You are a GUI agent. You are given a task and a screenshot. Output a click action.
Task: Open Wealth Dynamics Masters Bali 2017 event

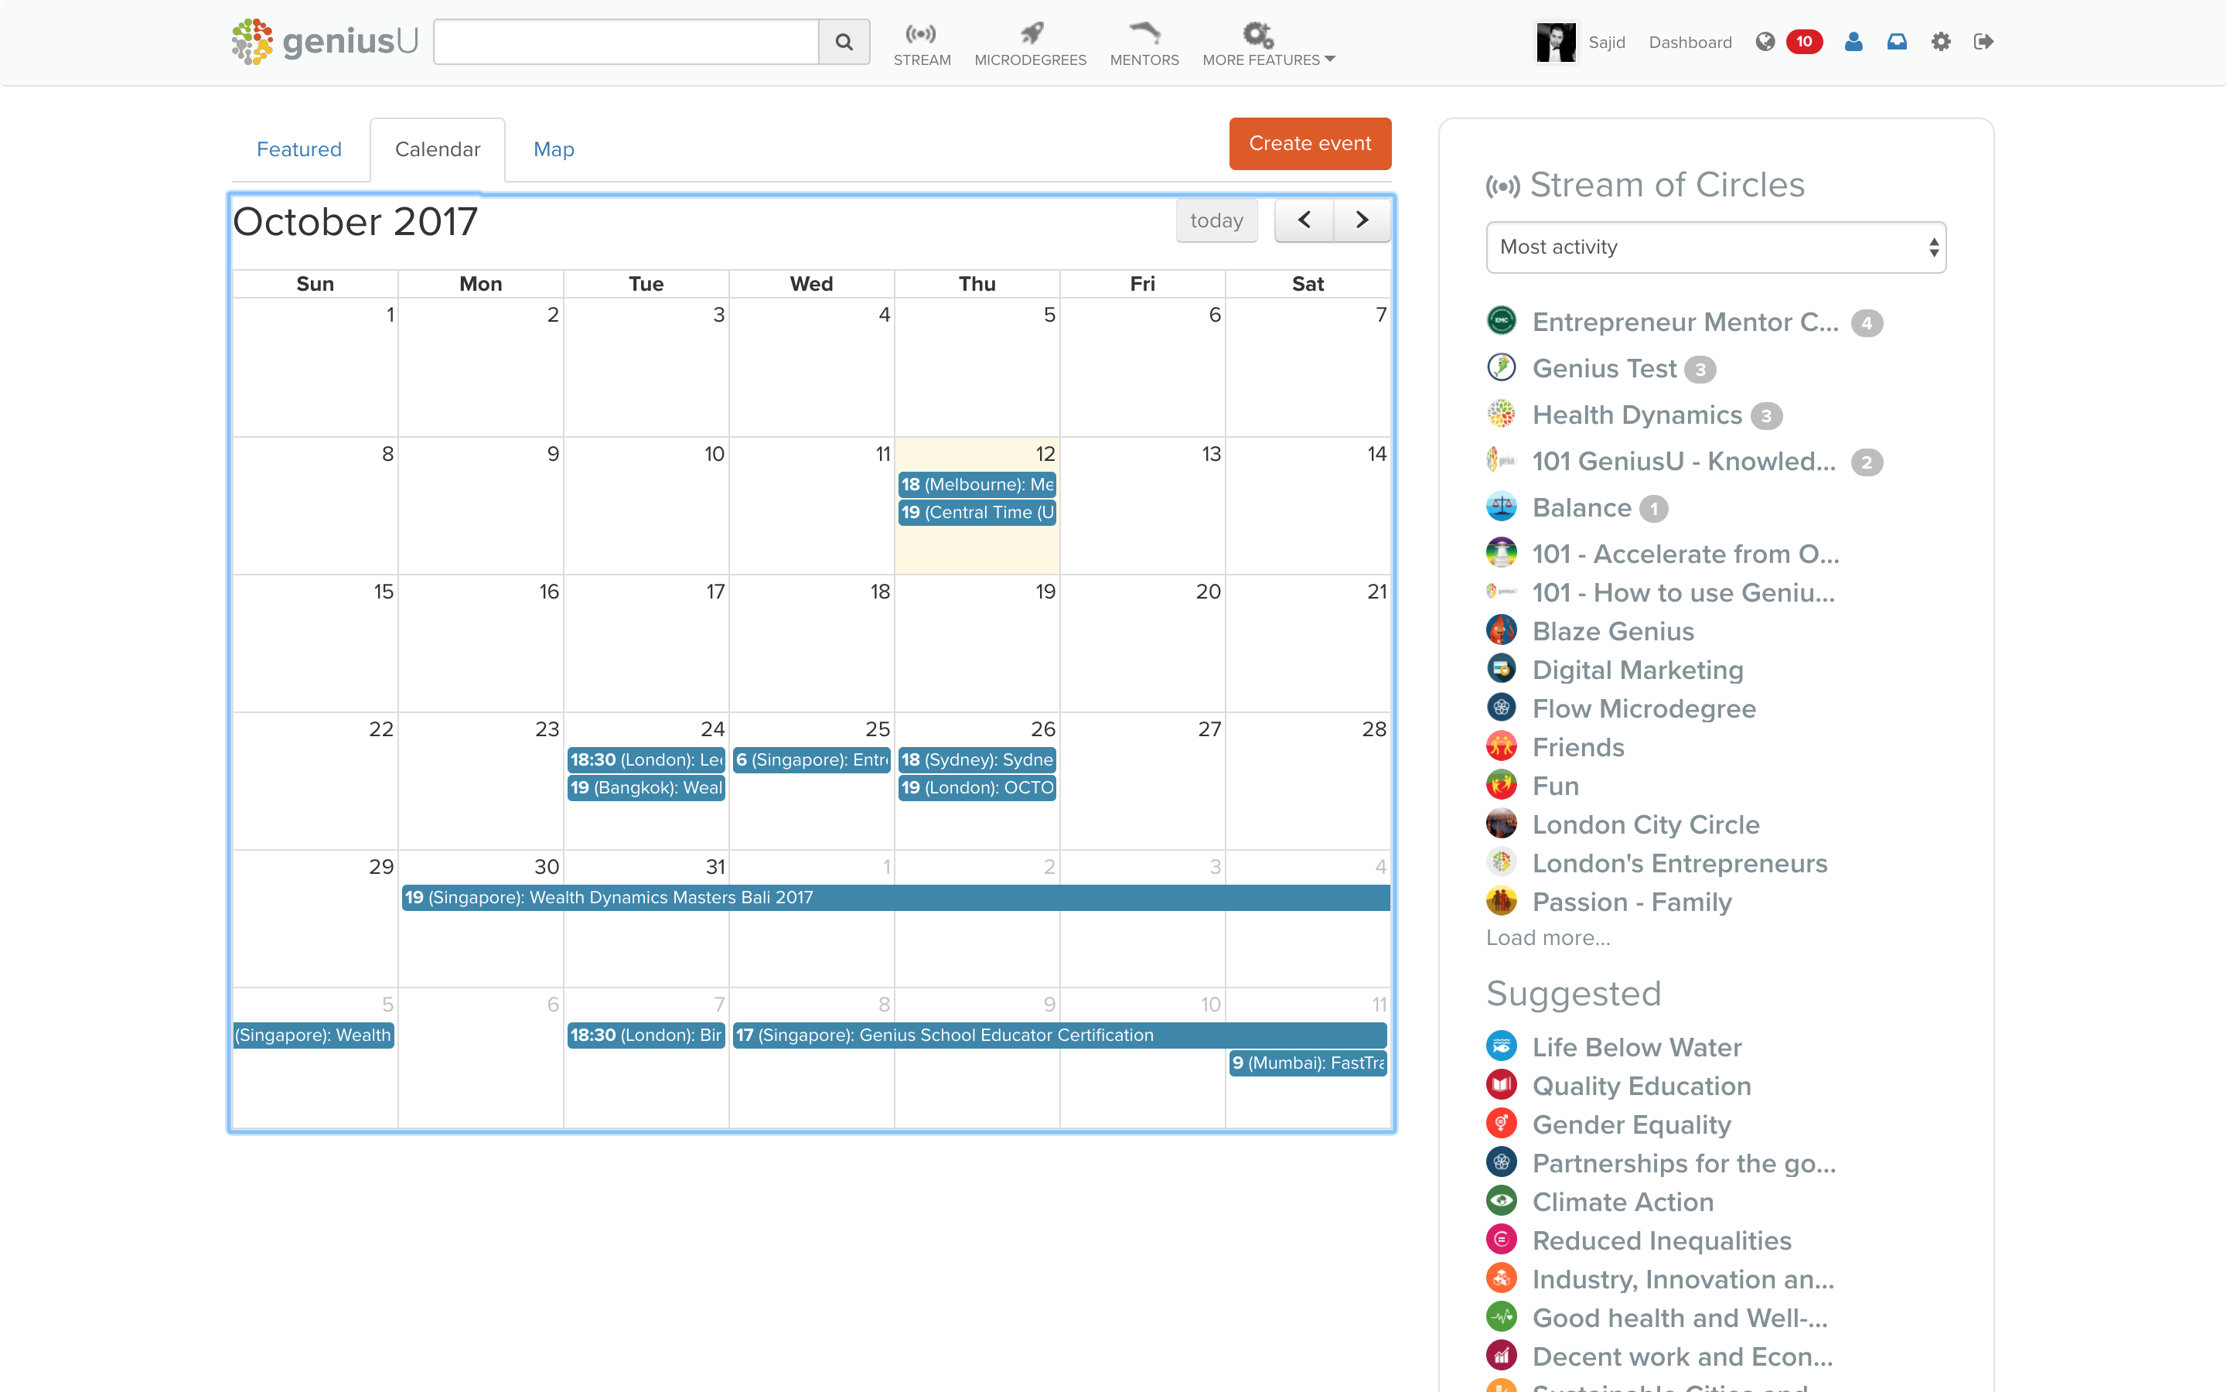click(x=895, y=898)
